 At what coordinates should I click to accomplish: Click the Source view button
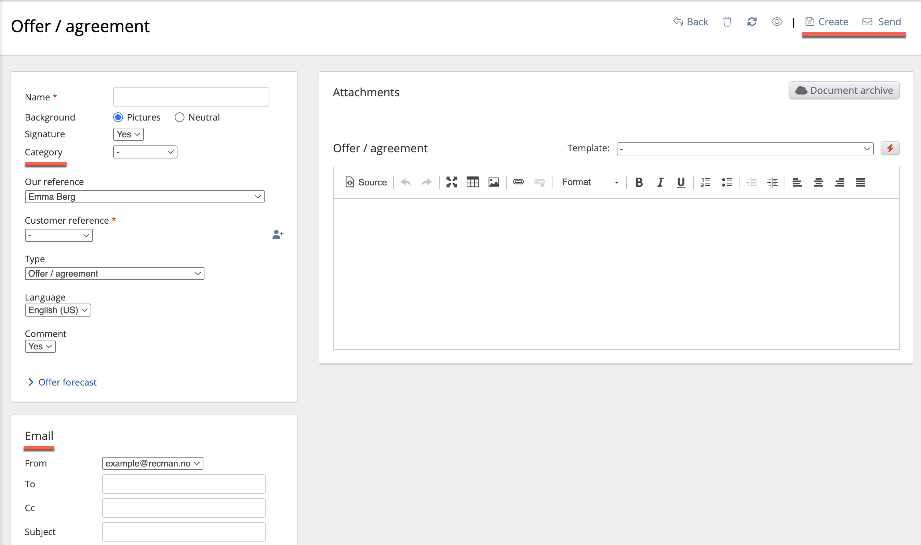[x=366, y=183]
